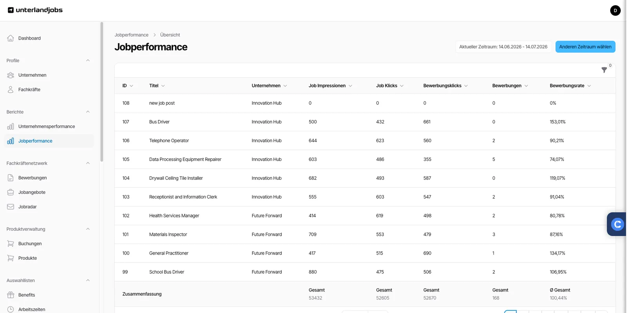Click the Jobradar envelope icon

(11, 206)
